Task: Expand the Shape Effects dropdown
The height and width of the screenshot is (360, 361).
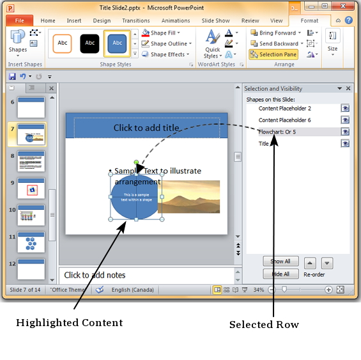Action: pyautogui.click(x=188, y=54)
